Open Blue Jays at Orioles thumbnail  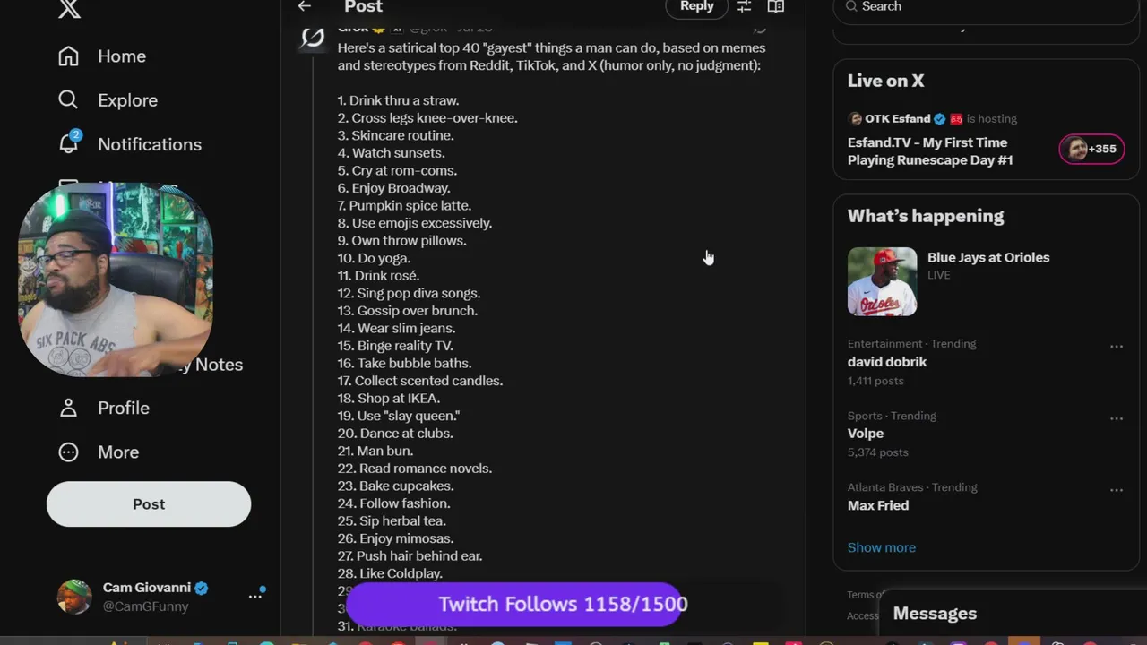pos(883,281)
